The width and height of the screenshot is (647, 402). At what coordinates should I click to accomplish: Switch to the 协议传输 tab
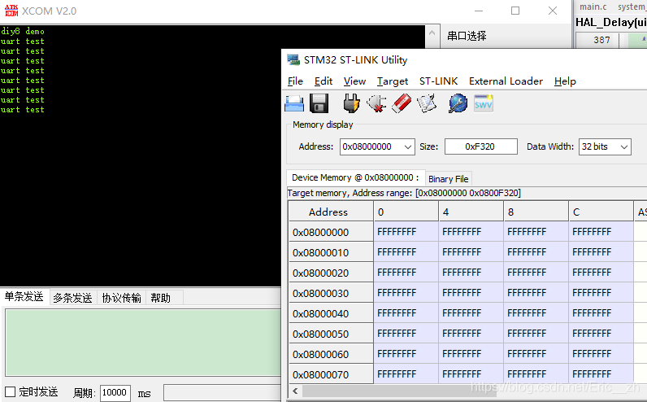pos(121,298)
